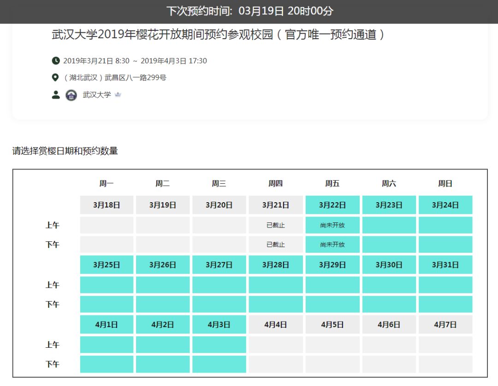This screenshot has height=386, width=498.
Task: Open the 武汉大学 organizer link
Action: (x=97, y=94)
